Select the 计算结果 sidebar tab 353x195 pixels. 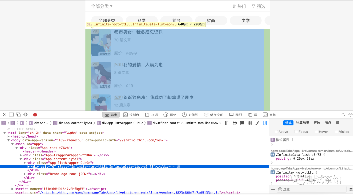click(303, 123)
